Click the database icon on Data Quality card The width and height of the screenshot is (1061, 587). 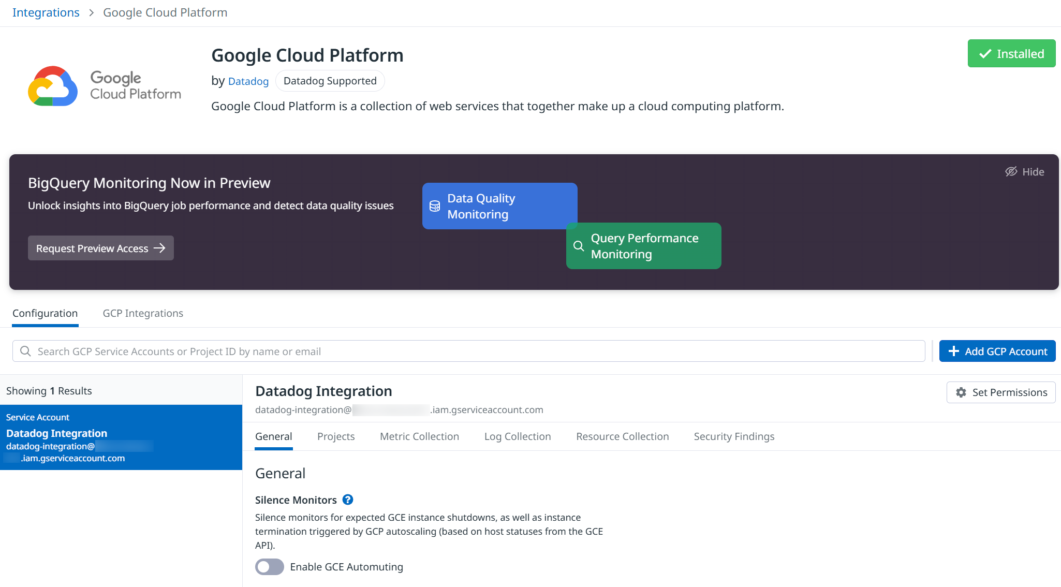click(x=435, y=207)
